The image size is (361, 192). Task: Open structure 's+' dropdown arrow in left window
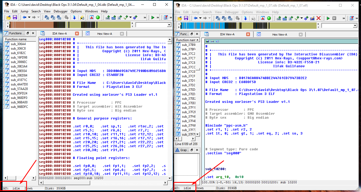[131, 17]
